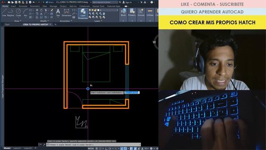Open the layer selection combo box
The height and width of the screenshot is (150, 266).
tap(103, 10)
